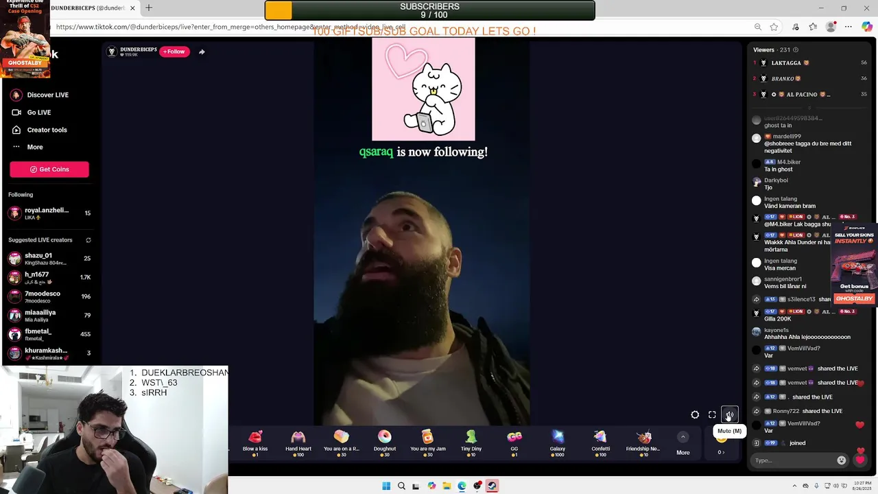878x494 pixels.
Task: Open the Copilot sidebar icon
Action: coord(867,27)
